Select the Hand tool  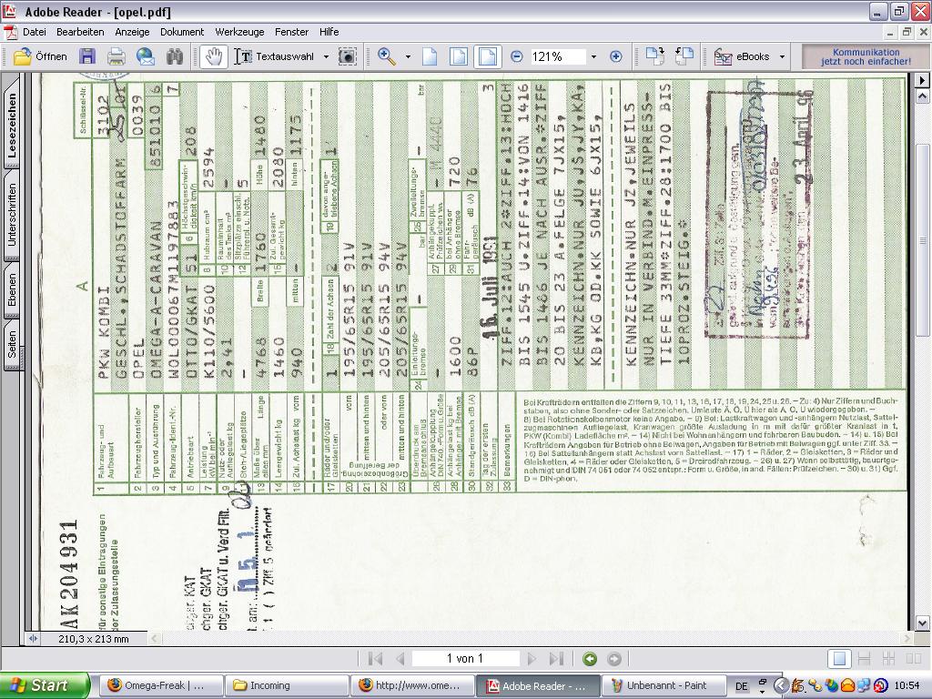pos(213,56)
